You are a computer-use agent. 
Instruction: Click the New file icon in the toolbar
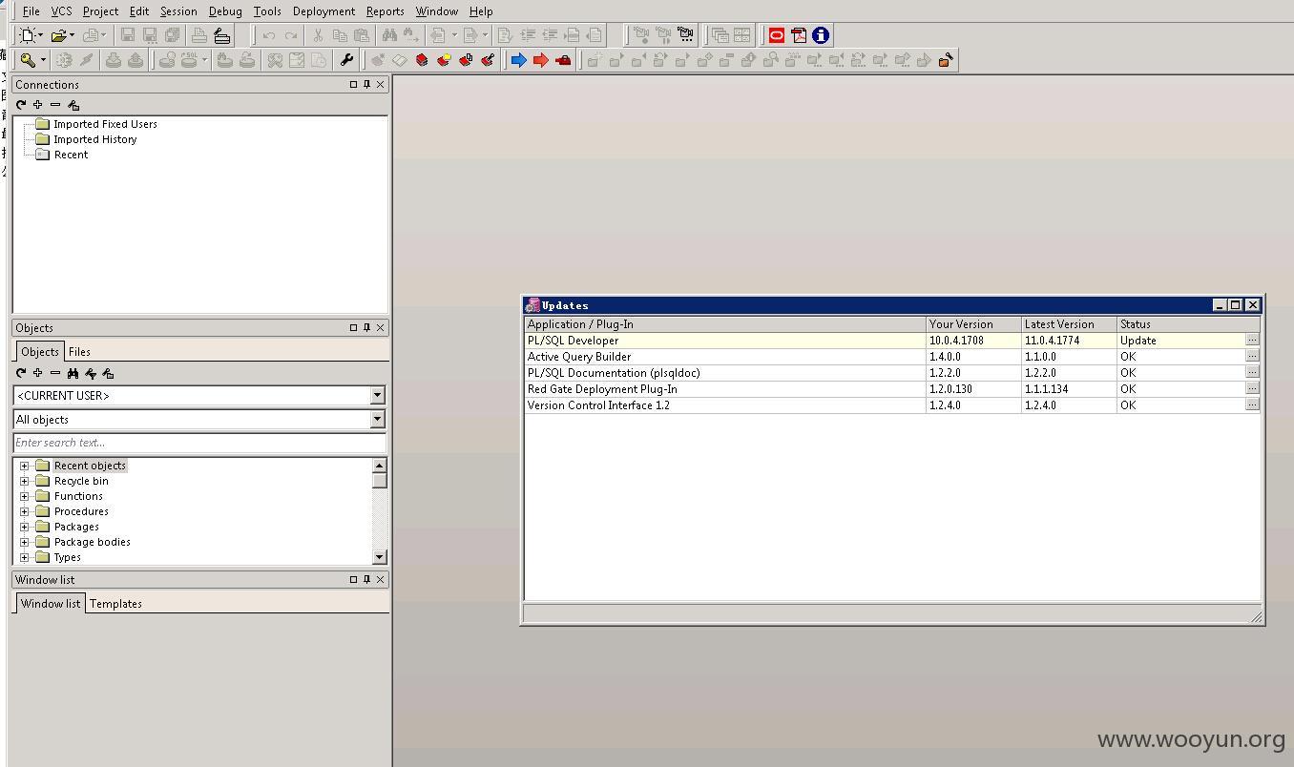click(28, 35)
